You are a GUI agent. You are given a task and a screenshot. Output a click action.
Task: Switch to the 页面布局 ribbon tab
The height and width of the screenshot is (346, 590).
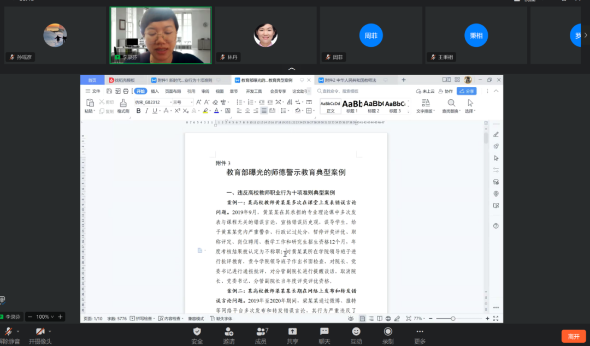[173, 91]
